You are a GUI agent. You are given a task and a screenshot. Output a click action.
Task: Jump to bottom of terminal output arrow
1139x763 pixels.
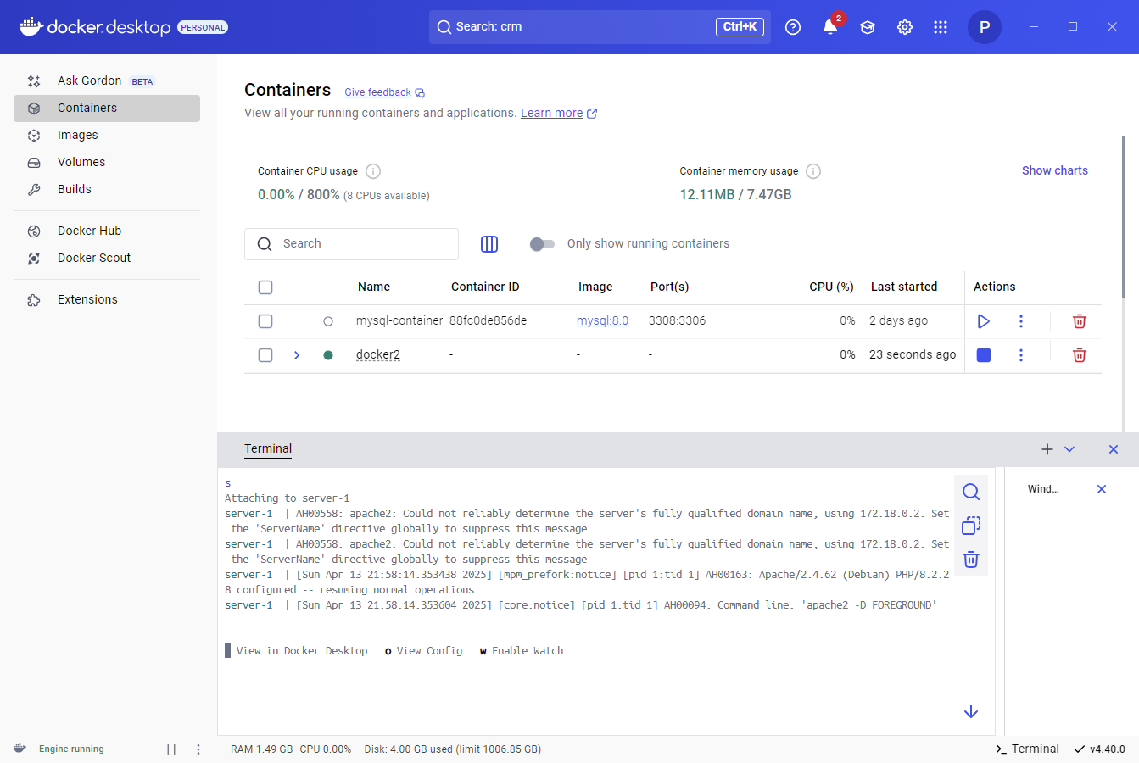click(971, 711)
